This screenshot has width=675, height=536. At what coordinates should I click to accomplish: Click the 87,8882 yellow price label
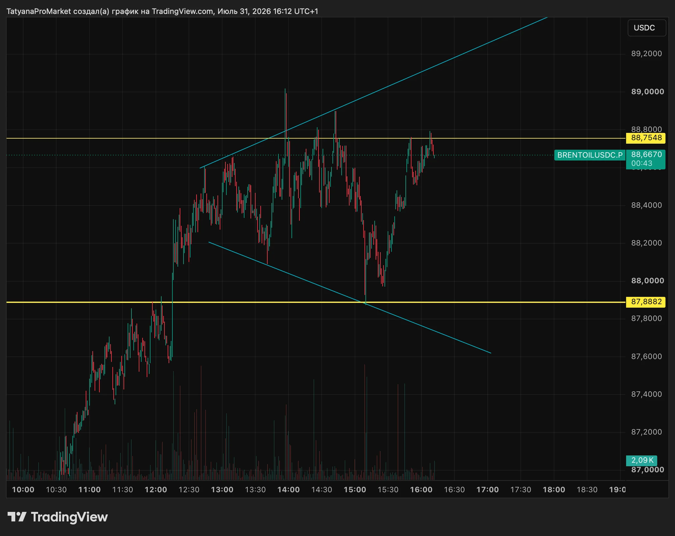[645, 302]
